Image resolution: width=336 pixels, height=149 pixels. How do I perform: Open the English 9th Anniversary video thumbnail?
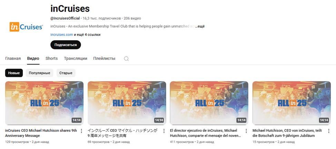pyautogui.click(x=45, y=103)
